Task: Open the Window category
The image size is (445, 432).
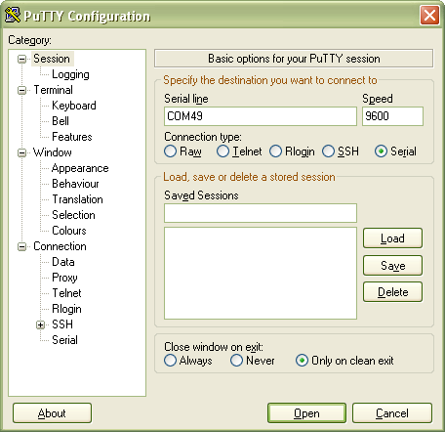Action: tap(53, 152)
